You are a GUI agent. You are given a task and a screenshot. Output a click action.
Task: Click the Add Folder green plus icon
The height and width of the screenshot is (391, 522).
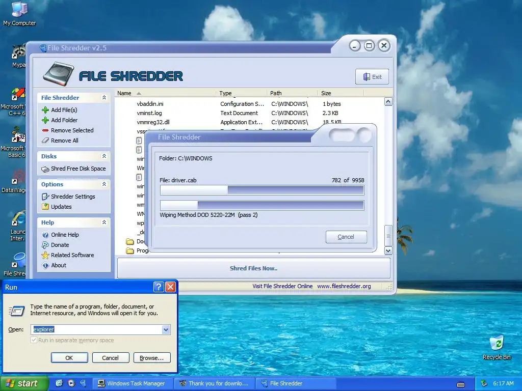(x=45, y=120)
